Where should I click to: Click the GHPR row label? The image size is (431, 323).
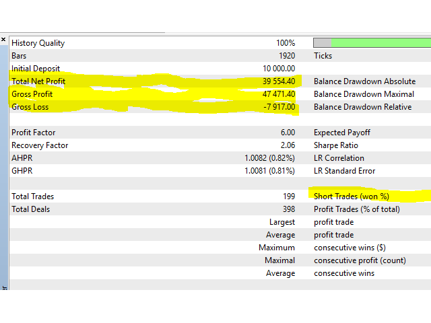point(22,171)
